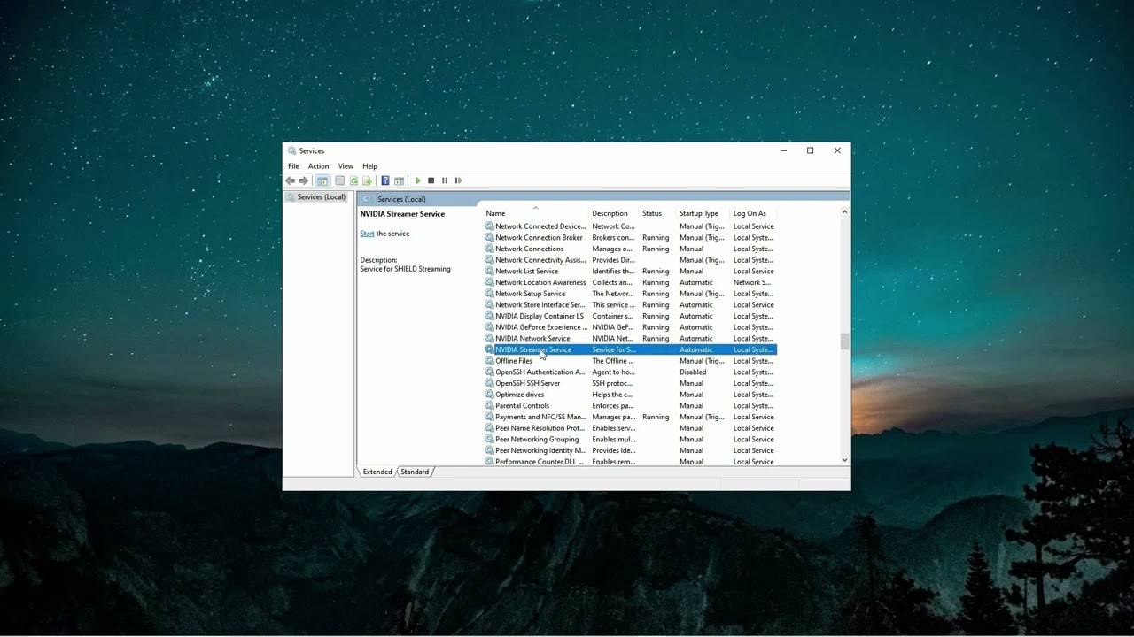Click the Export List toolbar icon
The width and height of the screenshot is (1134, 637).
pos(367,180)
